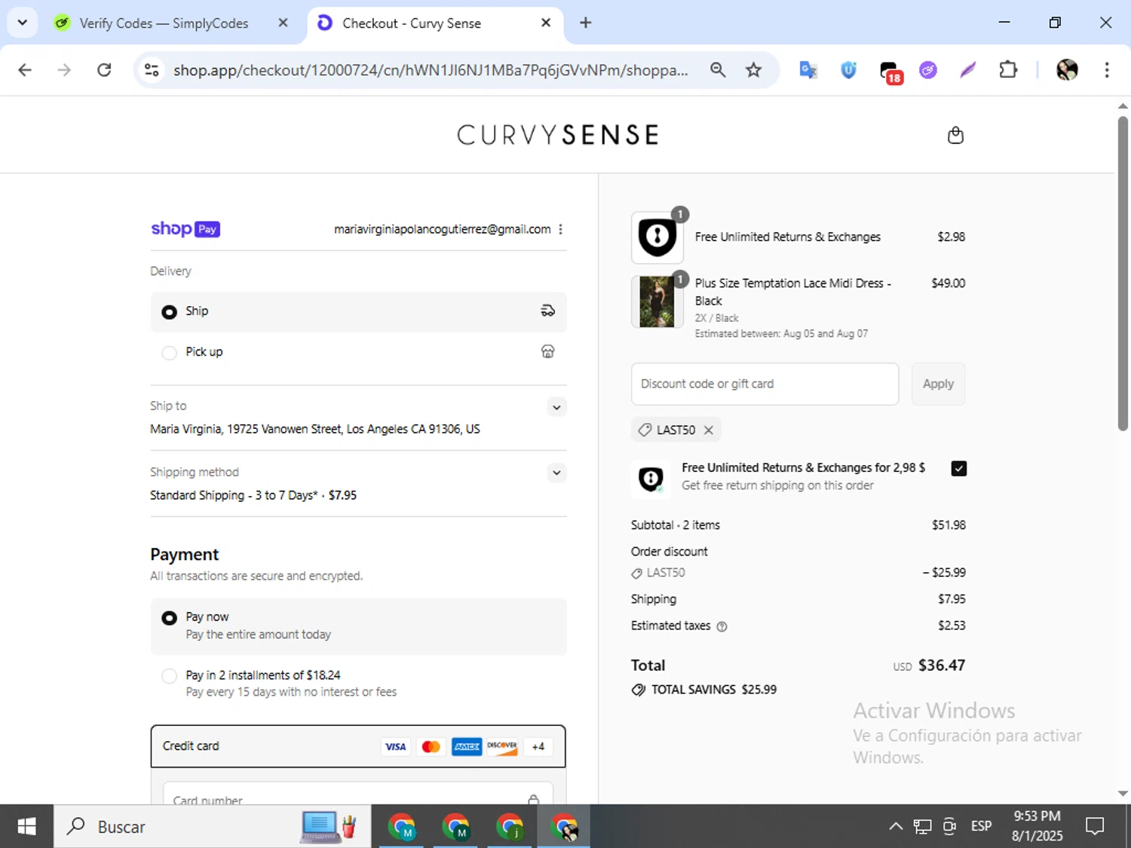Click the LAST50 discount tag chip
This screenshot has height=848, width=1131.
[x=676, y=430]
